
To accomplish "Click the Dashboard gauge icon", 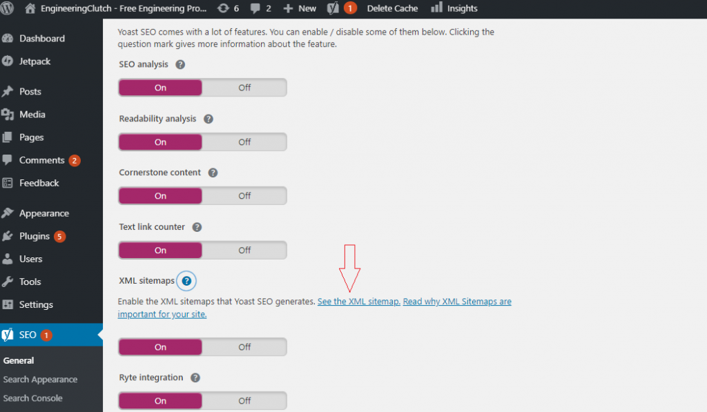I will [x=7, y=39].
